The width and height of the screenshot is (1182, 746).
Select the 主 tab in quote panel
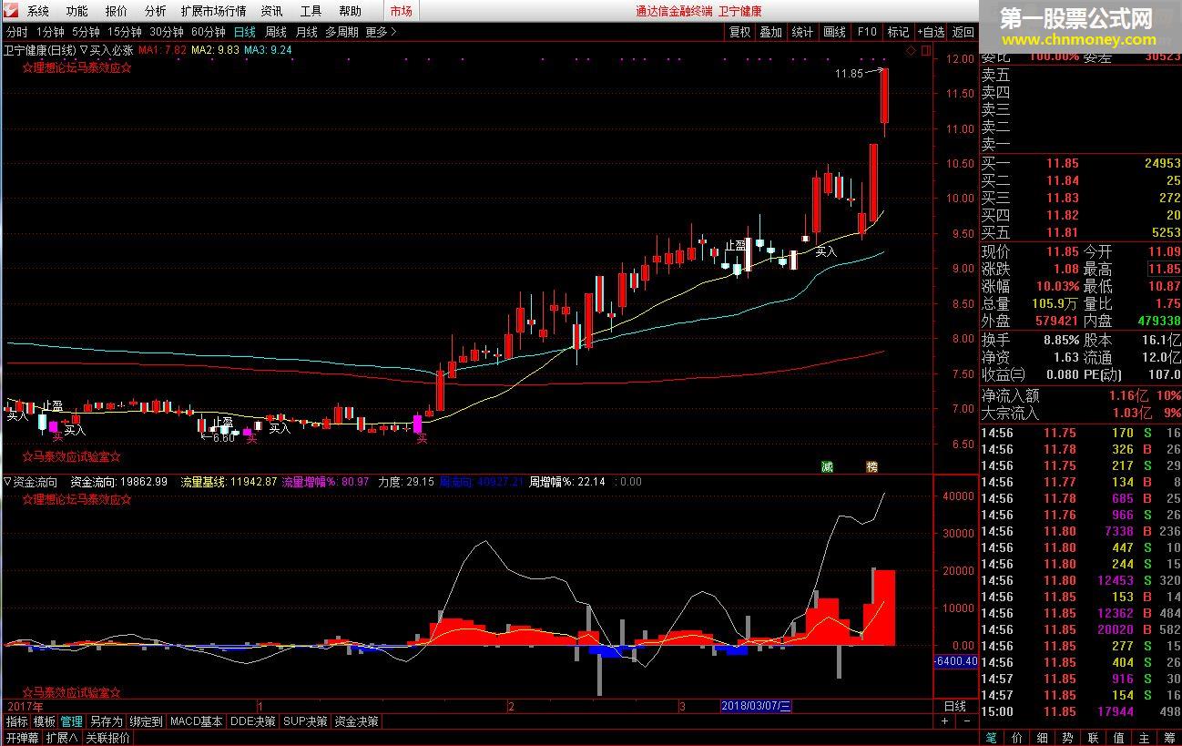[1144, 738]
